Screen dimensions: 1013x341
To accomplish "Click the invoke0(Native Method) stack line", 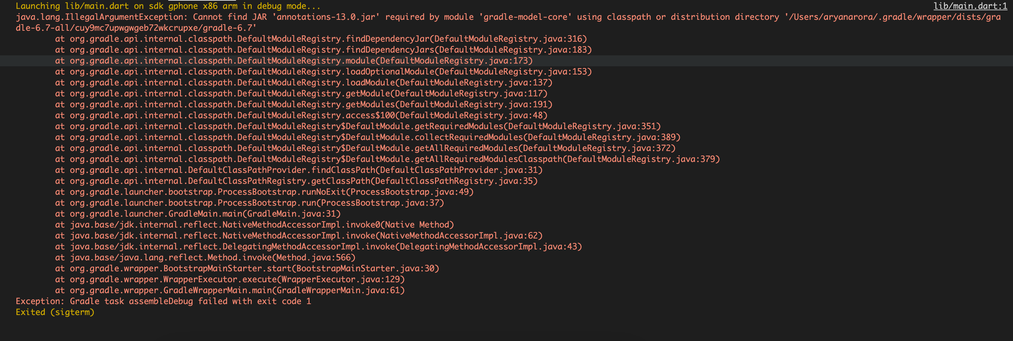I will coord(254,225).
